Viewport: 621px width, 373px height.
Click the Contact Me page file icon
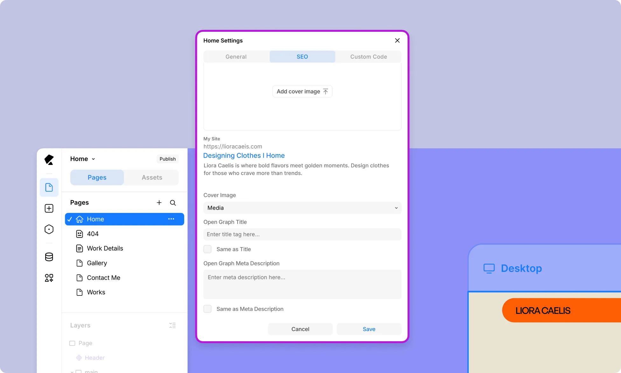[x=80, y=278]
